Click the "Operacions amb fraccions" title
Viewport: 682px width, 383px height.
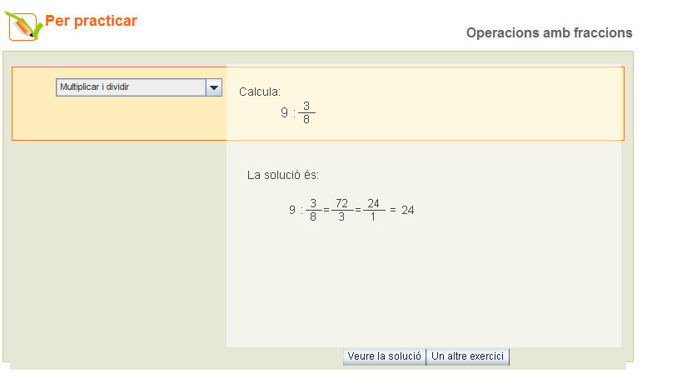(x=549, y=33)
